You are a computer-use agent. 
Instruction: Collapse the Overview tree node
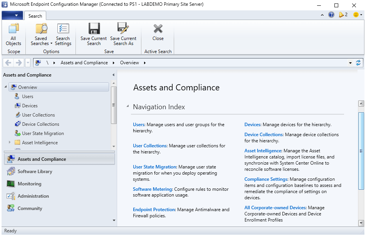tap(5, 87)
